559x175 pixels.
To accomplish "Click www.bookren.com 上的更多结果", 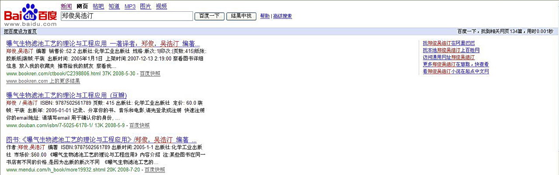I will coord(43,81).
